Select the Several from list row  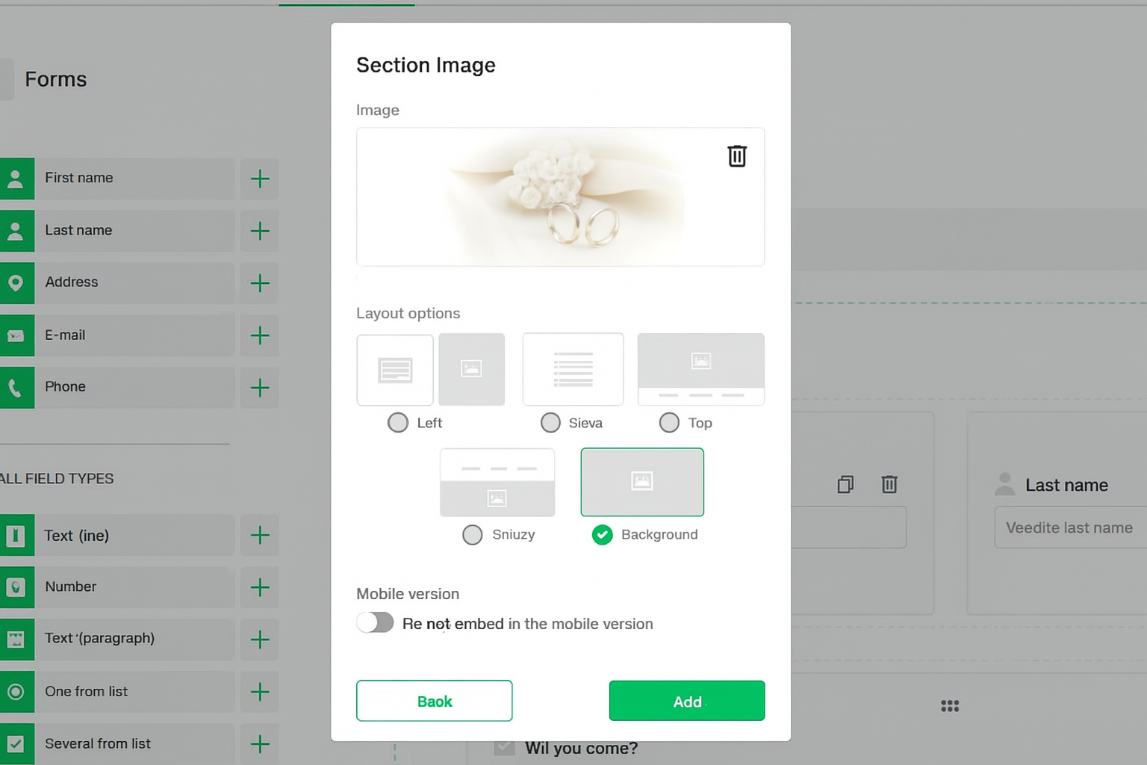pos(117,744)
